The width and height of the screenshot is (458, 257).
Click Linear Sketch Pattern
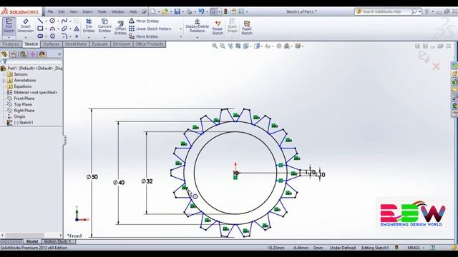coord(150,29)
